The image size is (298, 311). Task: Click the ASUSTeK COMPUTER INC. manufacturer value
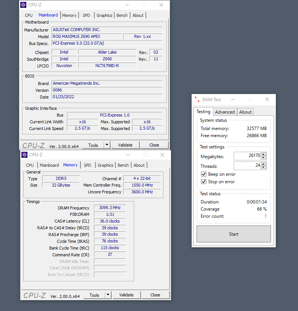pyautogui.click(x=107, y=30)
